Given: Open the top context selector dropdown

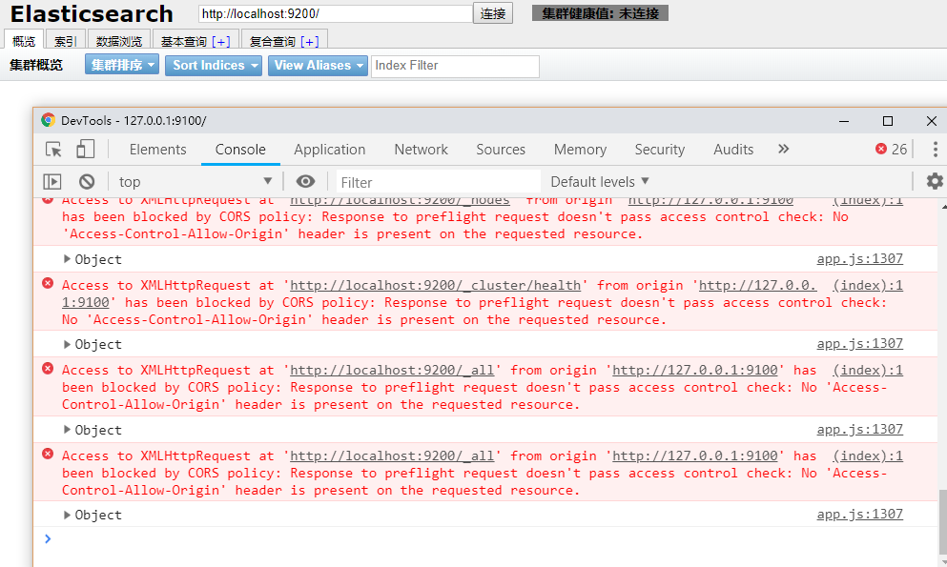Looking at the screenshot, I should coord(195,182).
